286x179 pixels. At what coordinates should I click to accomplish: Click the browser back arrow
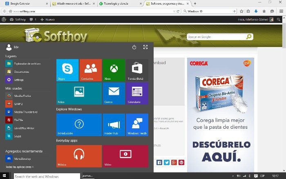point(4,11)
